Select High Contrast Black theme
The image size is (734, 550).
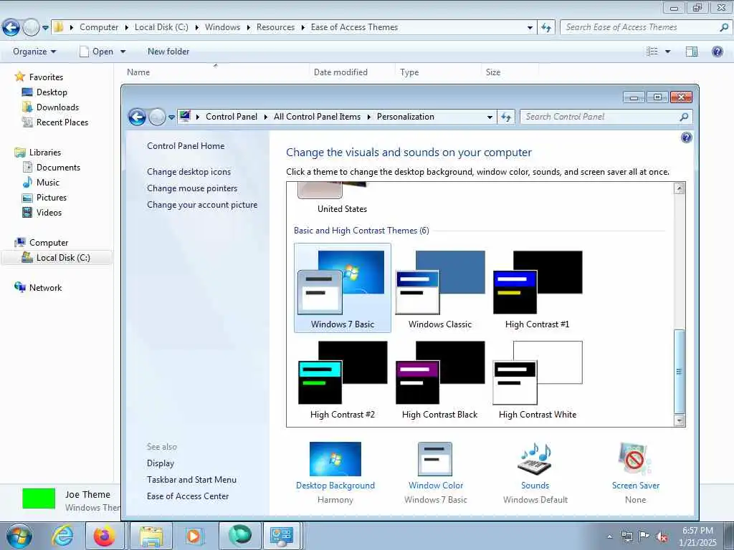coord(439,380)
